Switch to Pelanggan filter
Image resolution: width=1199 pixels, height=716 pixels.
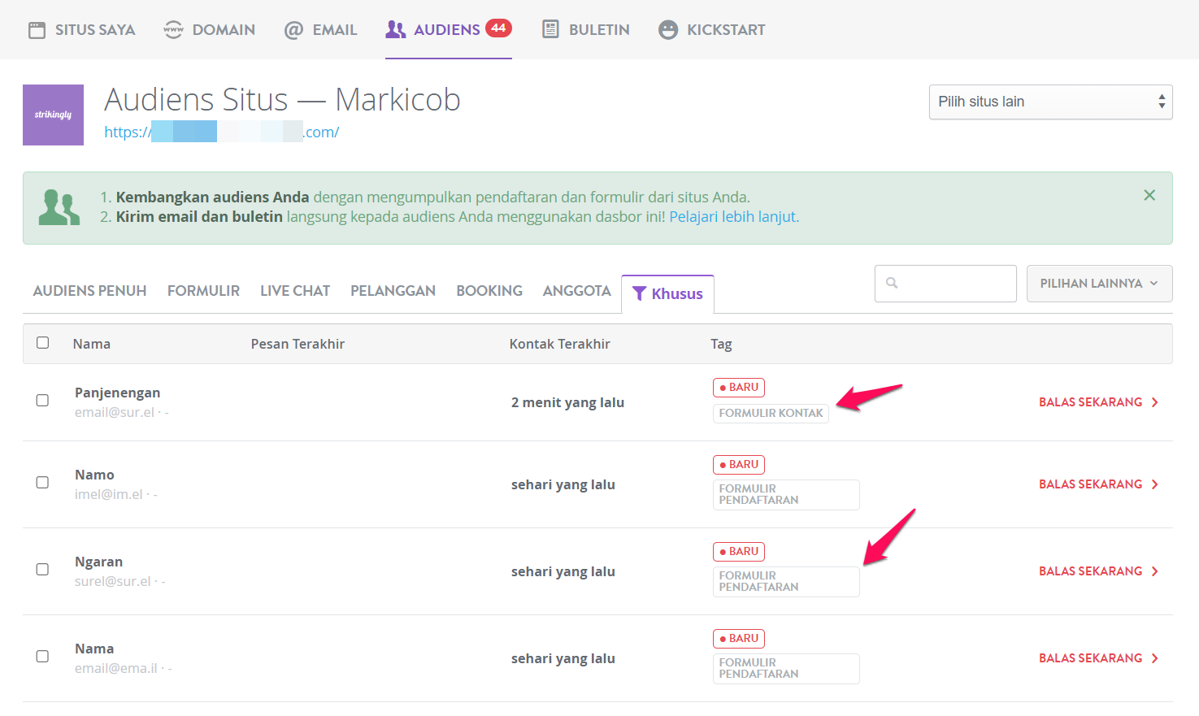click(x=393, y=291)
